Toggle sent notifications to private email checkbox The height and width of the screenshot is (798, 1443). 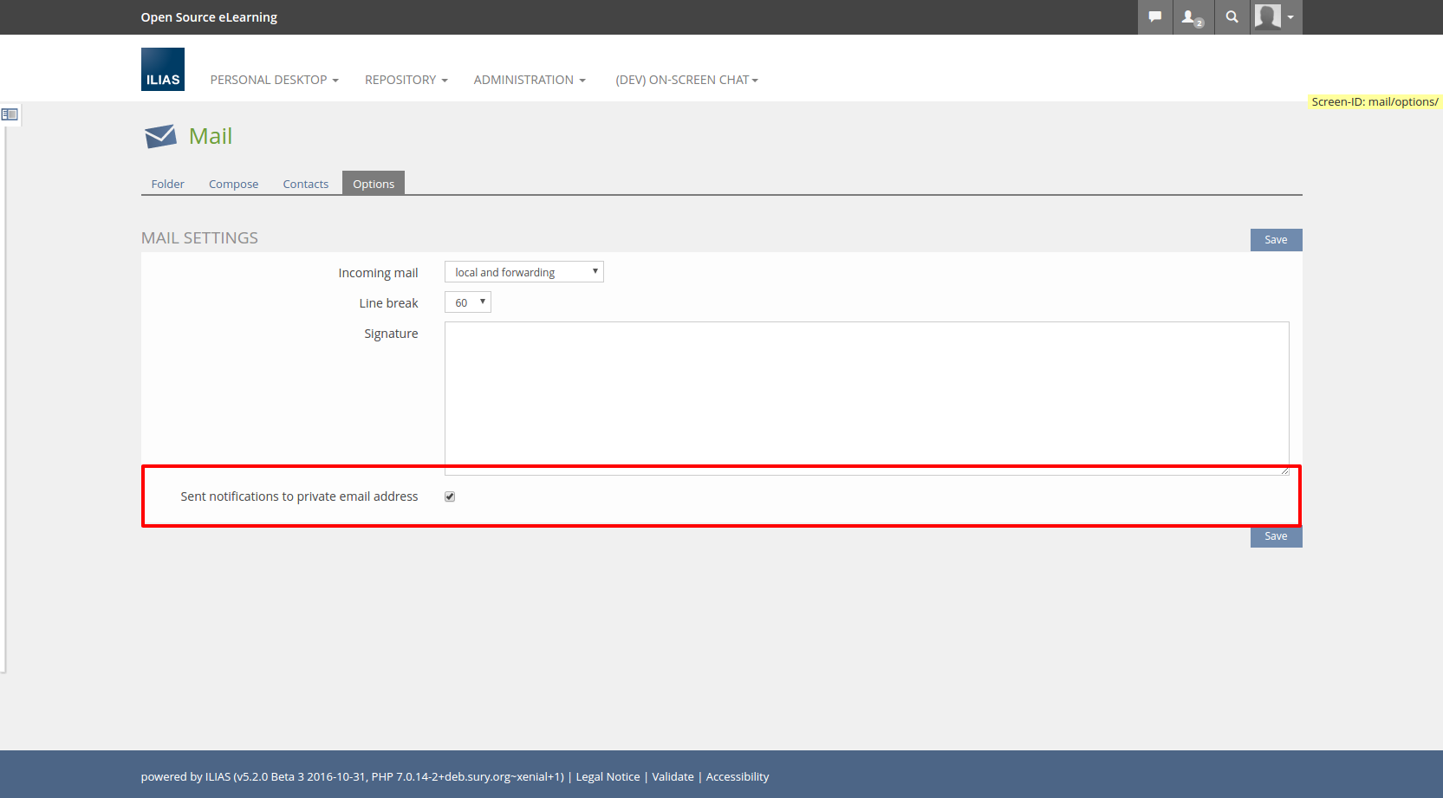450,496
